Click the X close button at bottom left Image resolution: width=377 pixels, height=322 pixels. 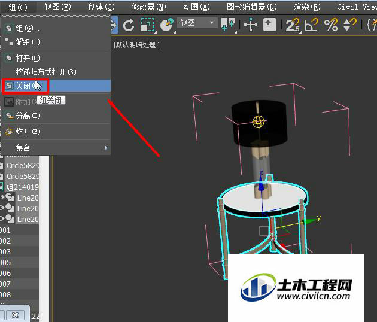pyautogui.click(x=16, y=315)
